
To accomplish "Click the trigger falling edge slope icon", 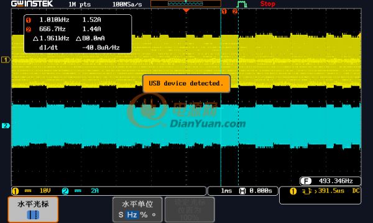I will pyautogui.click(x=307, y=191).
